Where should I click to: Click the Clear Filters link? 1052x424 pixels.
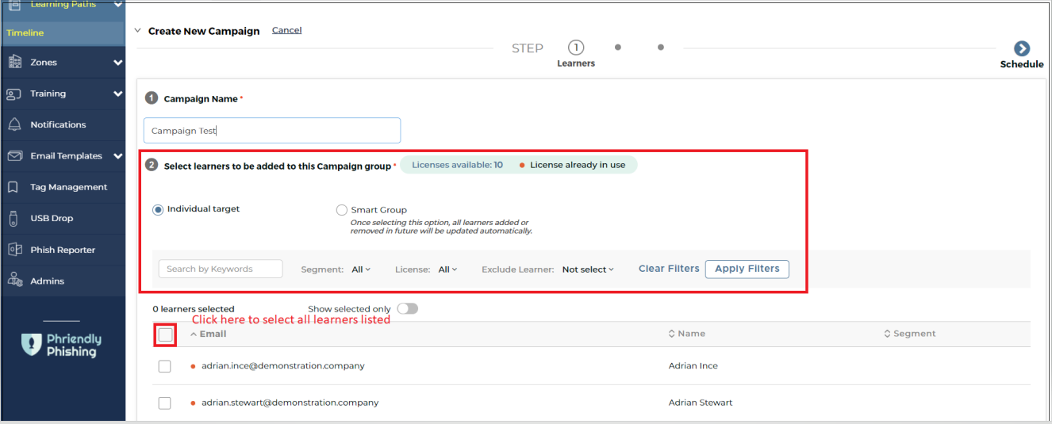(x=669, y=269)
